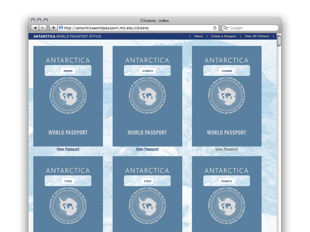Viewport: 310px width, 232px height.
Task: Click Antarctica emblem on FRANCK's passport
Action: [x=227, y=206]
